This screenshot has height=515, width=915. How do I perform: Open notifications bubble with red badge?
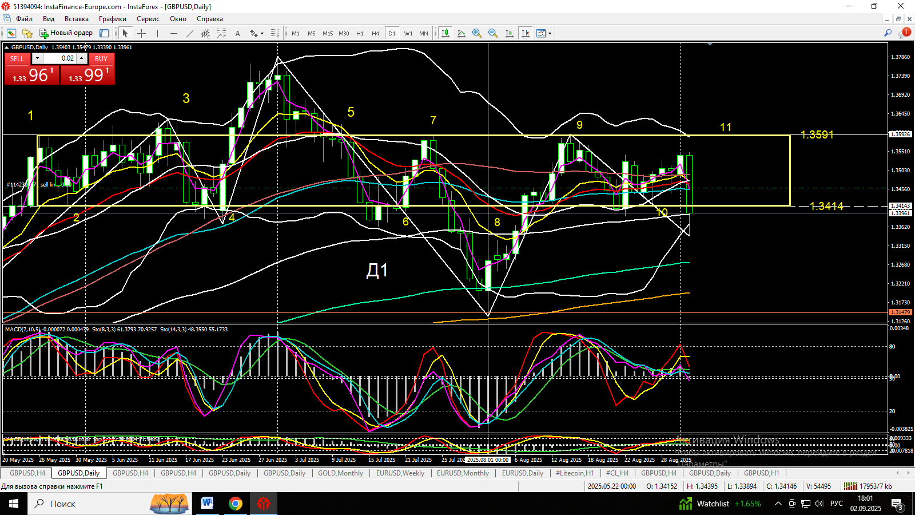click(904, 33)
